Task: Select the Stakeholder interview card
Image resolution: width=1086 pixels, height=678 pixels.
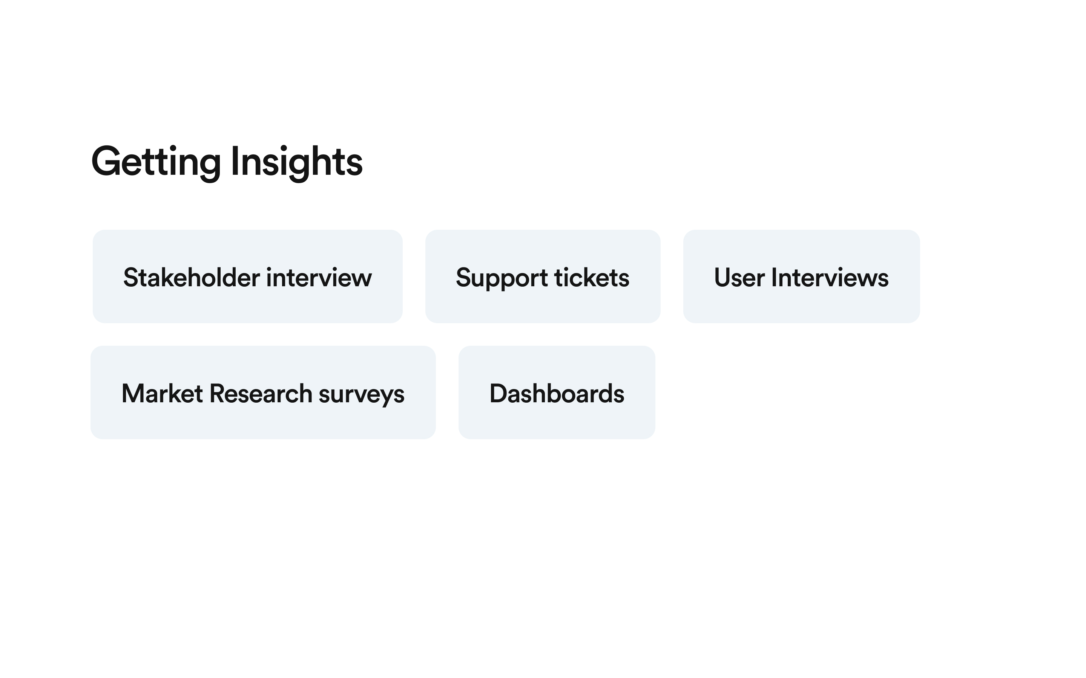Action: [x=247, y=277]
